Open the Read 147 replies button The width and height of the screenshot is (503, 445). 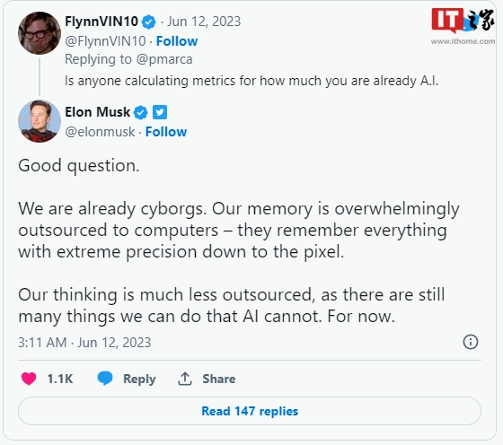click(250, 411)
